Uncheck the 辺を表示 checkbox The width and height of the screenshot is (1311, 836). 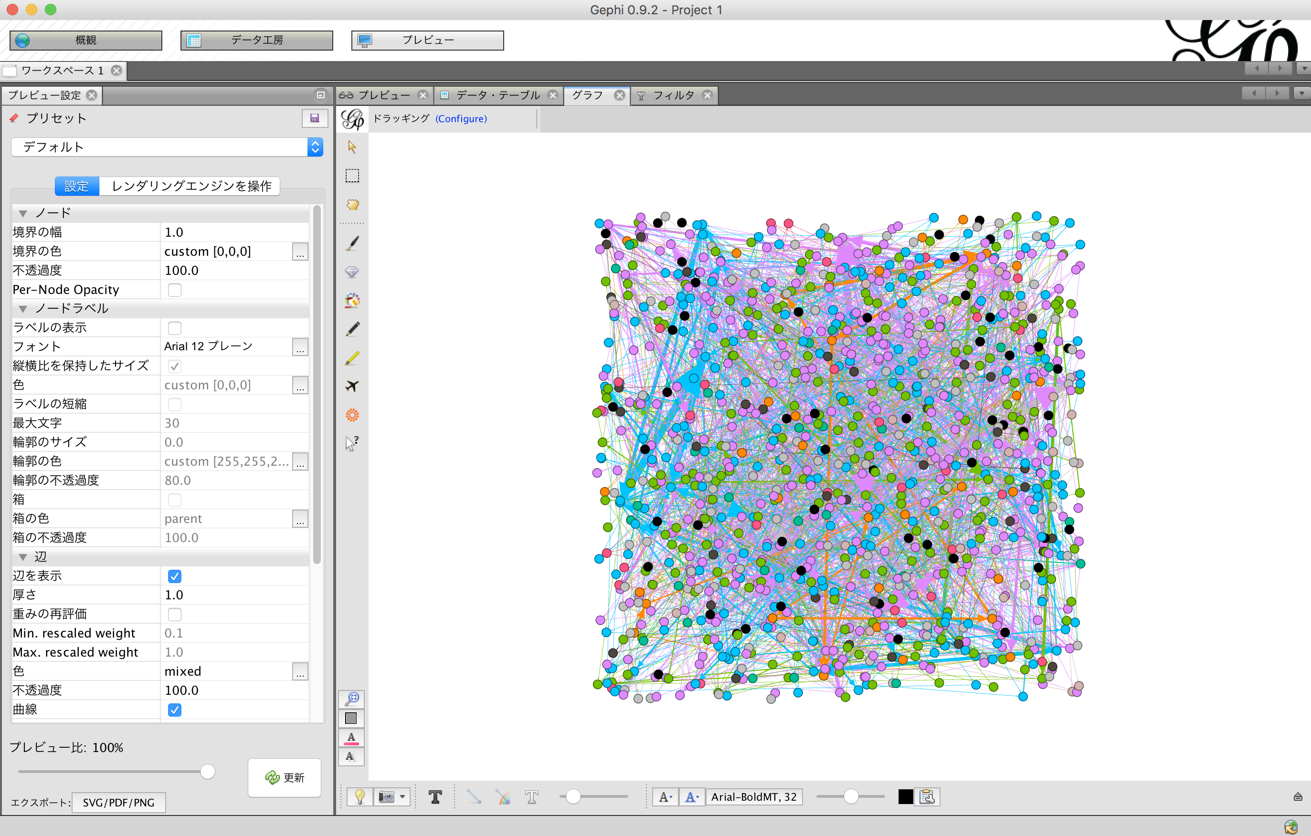coord(174,576)
